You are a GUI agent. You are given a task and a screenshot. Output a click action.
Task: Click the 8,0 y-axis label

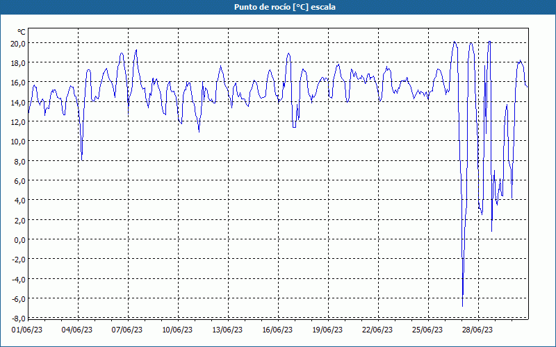click(20, 161)
